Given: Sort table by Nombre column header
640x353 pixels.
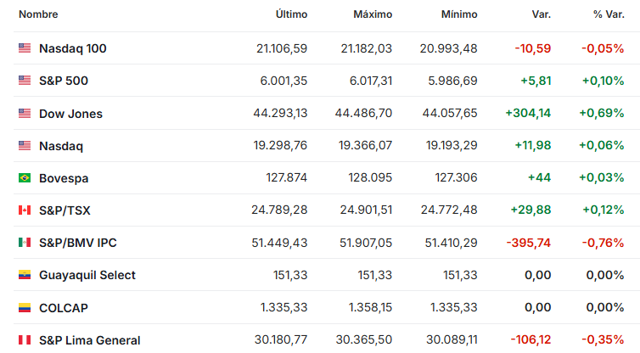Looking at the screenshot, I should tap(38, 14).
